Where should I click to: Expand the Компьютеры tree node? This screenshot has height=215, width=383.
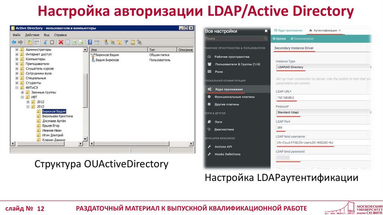tap(17, 59)
